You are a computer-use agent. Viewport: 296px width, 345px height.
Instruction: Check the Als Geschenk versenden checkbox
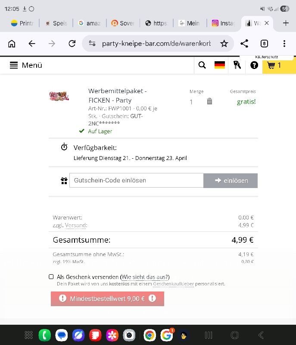[51, 277]
